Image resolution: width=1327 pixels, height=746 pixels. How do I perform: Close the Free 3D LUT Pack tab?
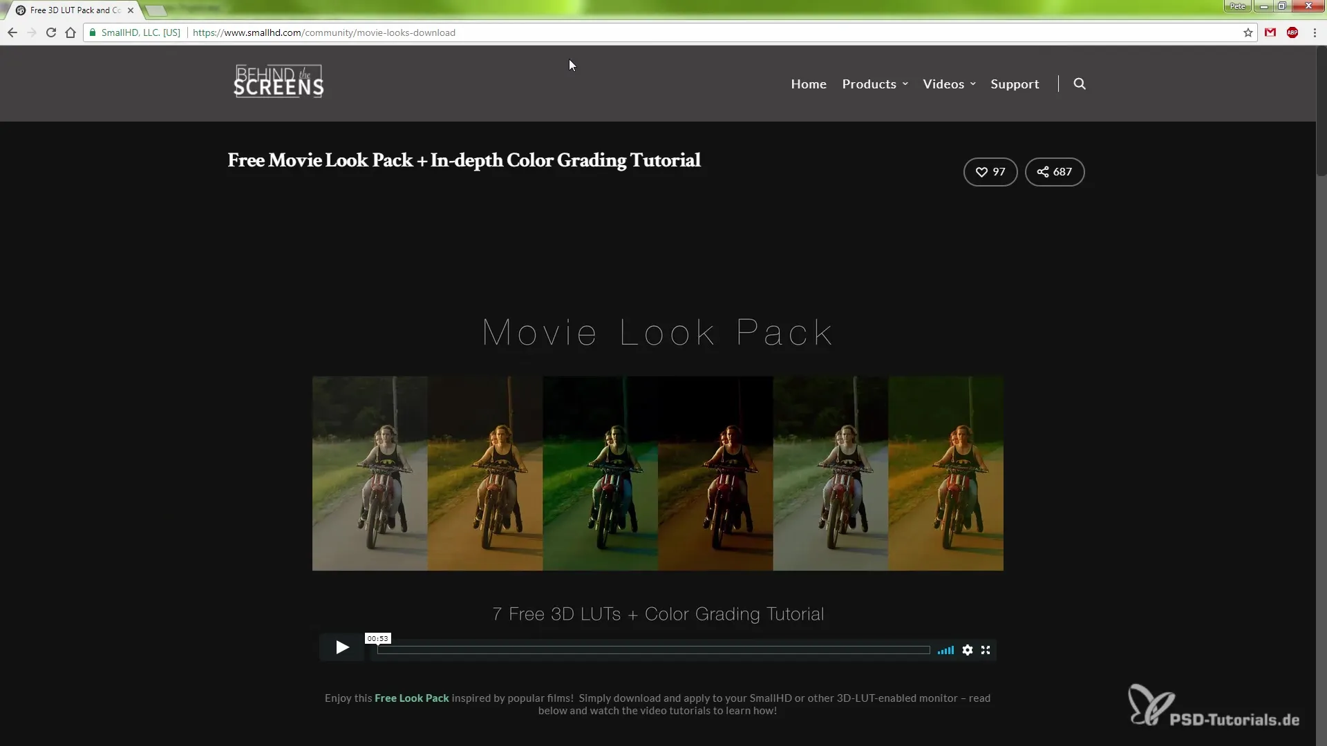(x=131, y=10)
